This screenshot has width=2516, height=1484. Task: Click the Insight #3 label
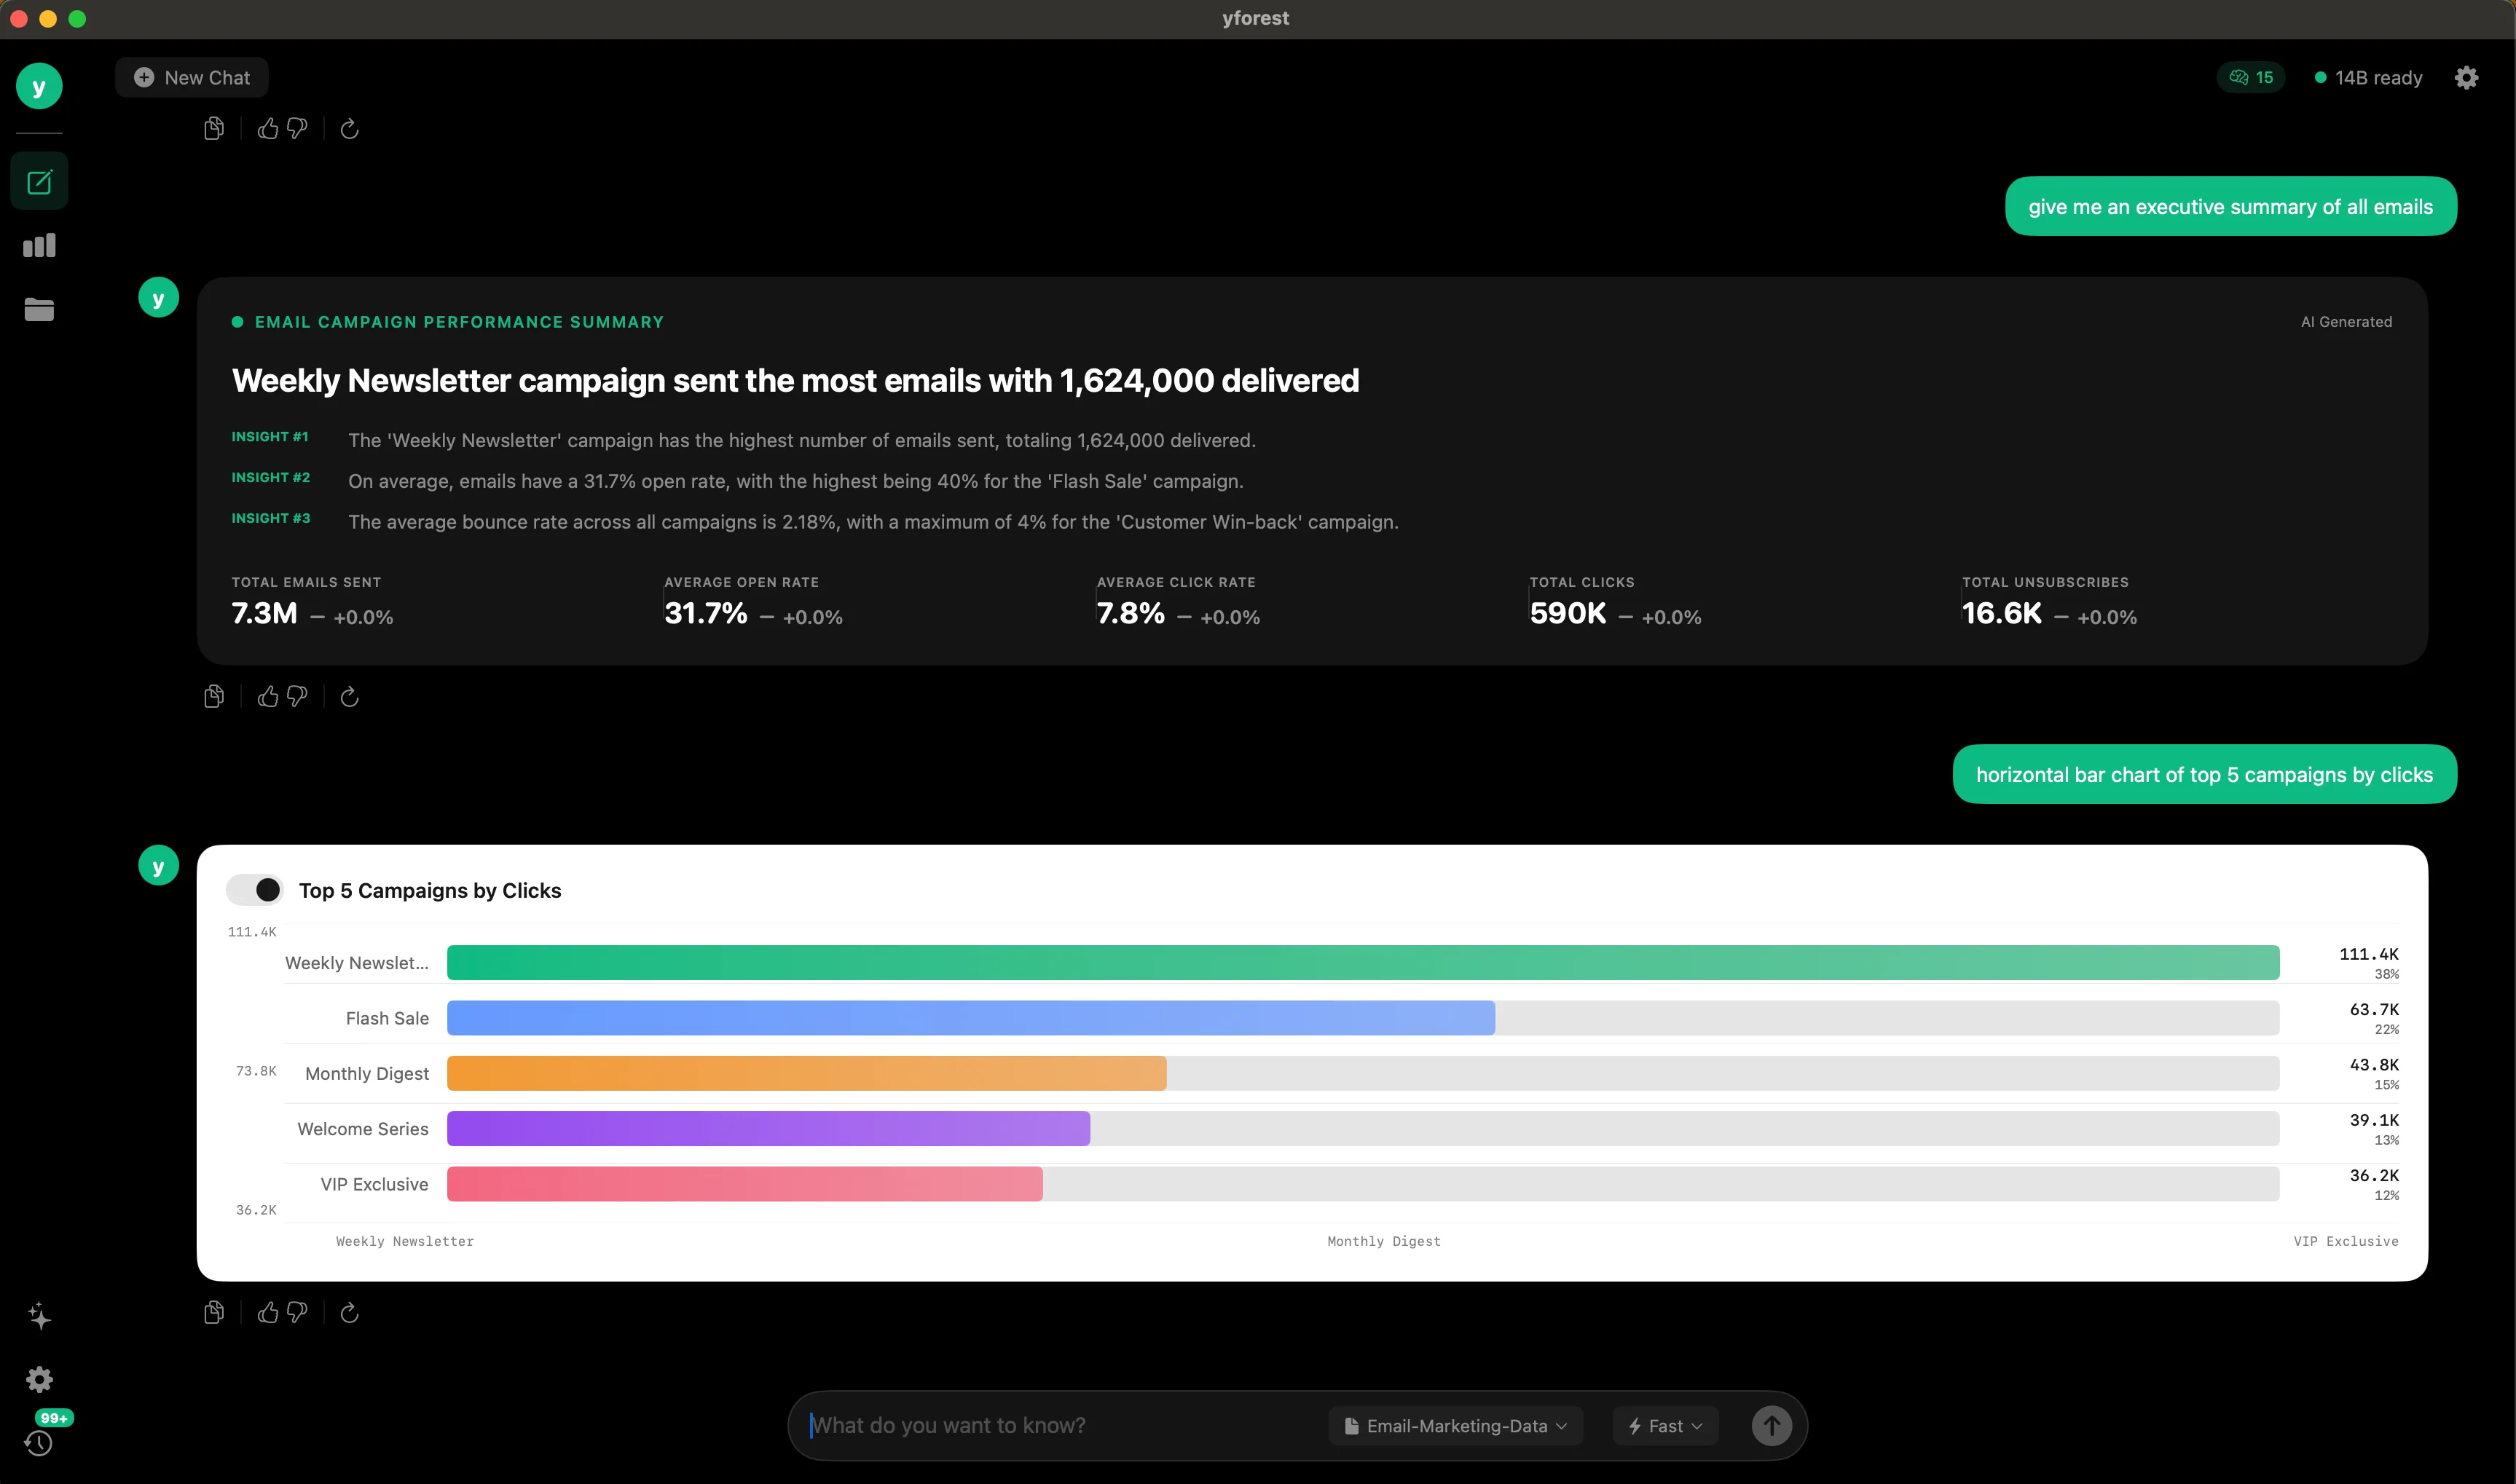pyautogui.click(x=271, y=518)
